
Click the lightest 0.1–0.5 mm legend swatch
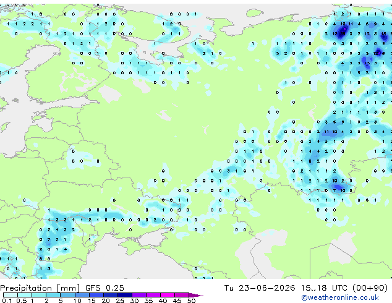click(11, 295)
